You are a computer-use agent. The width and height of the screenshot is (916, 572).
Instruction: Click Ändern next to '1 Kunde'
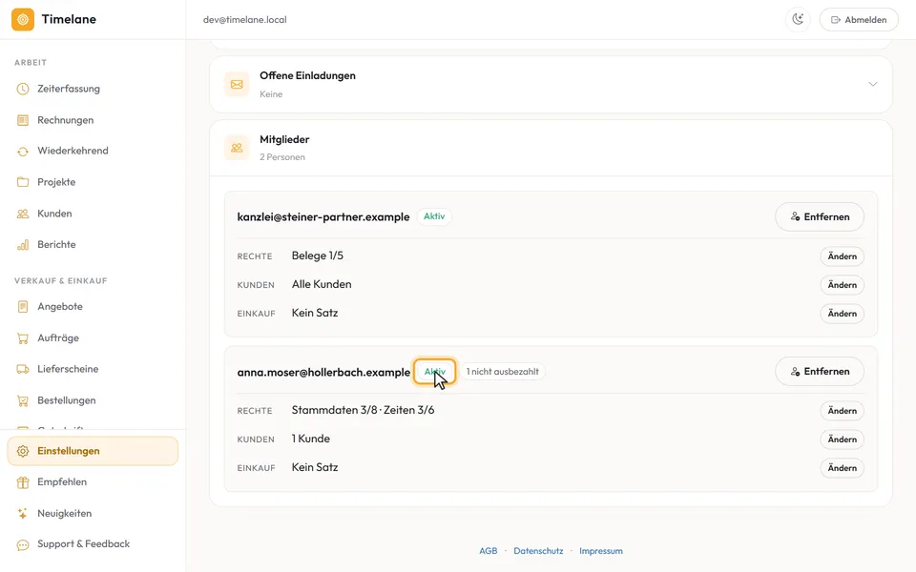pyautogui.click(x=842, y=439)
